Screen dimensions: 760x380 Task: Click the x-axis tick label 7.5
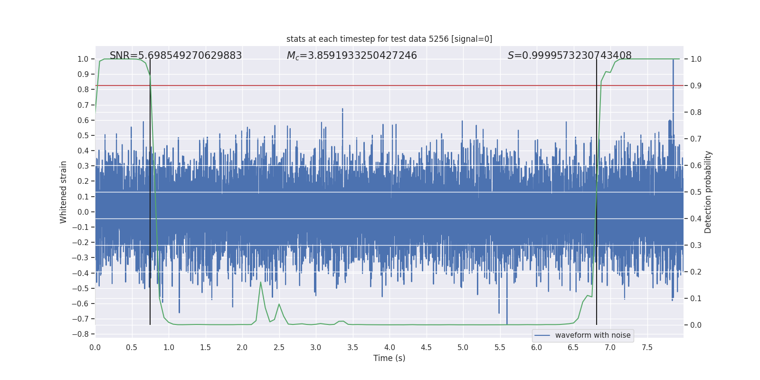point(647,347)
